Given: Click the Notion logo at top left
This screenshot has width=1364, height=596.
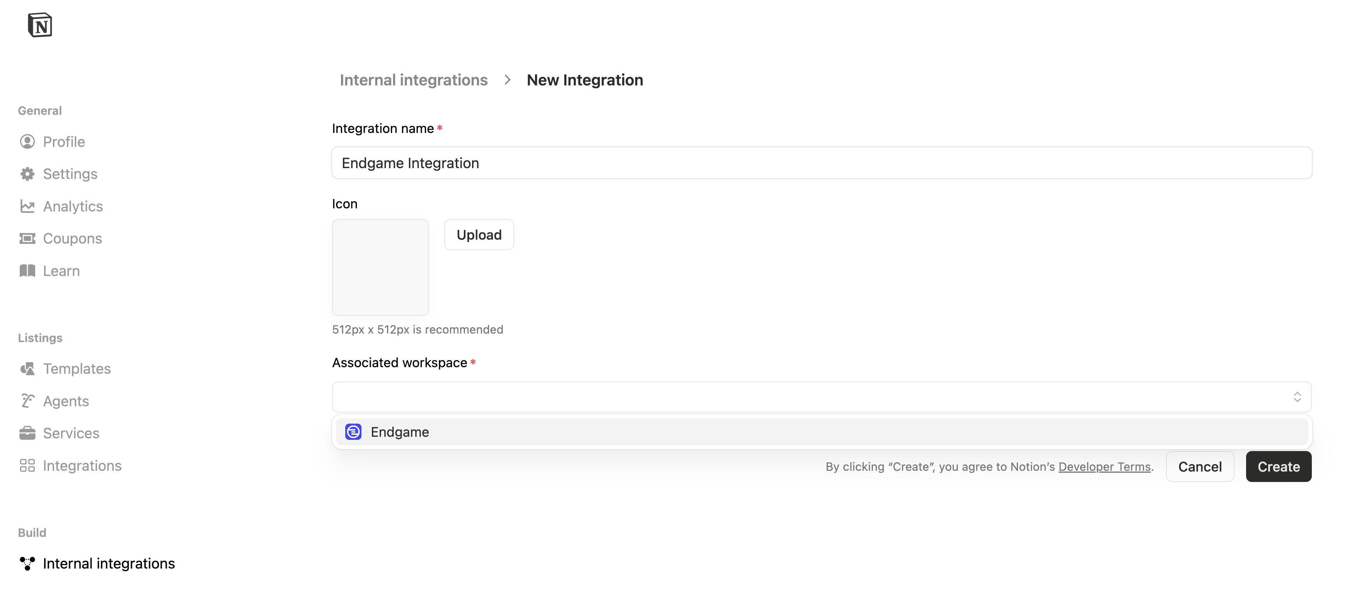Looking at the screenshot, I should coord(41,24).
